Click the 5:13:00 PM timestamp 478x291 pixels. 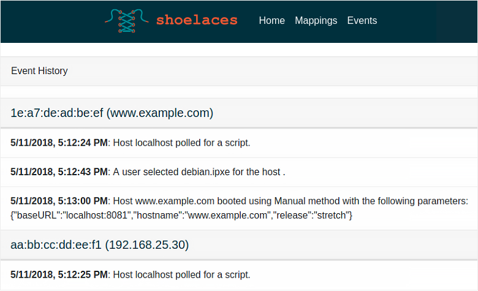[59, 201]
